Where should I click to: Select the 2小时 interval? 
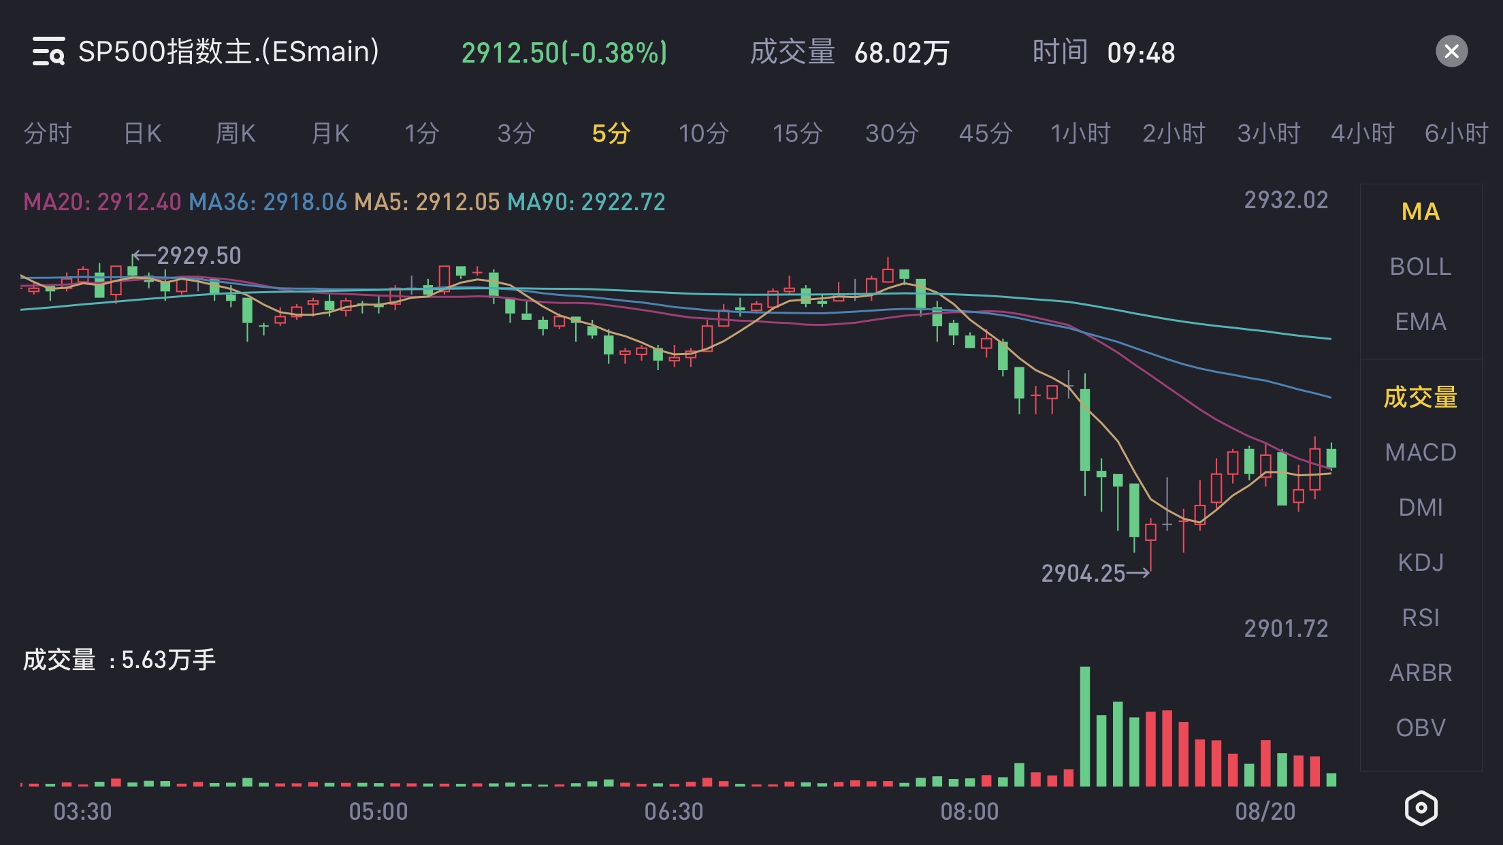coord(1174,133)
